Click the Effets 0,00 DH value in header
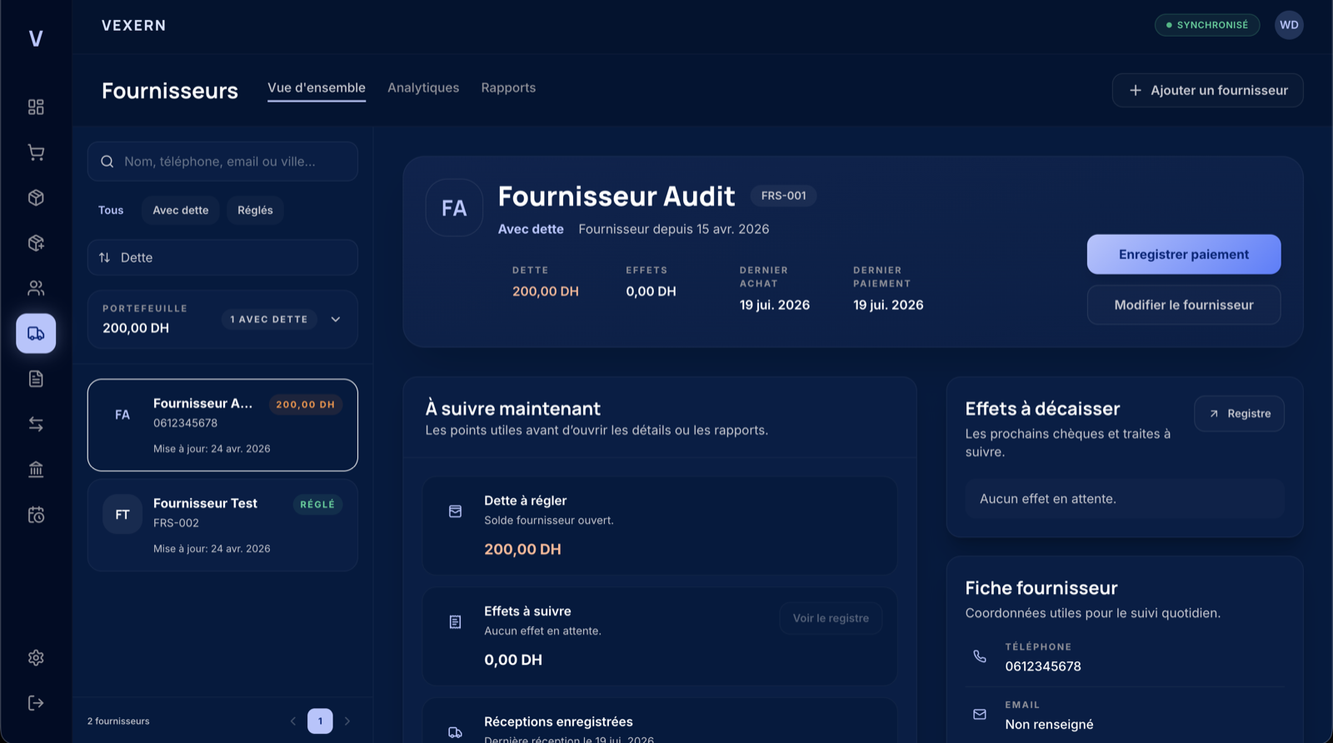Viewport: 1333px width, 743px height. point(651,292)
